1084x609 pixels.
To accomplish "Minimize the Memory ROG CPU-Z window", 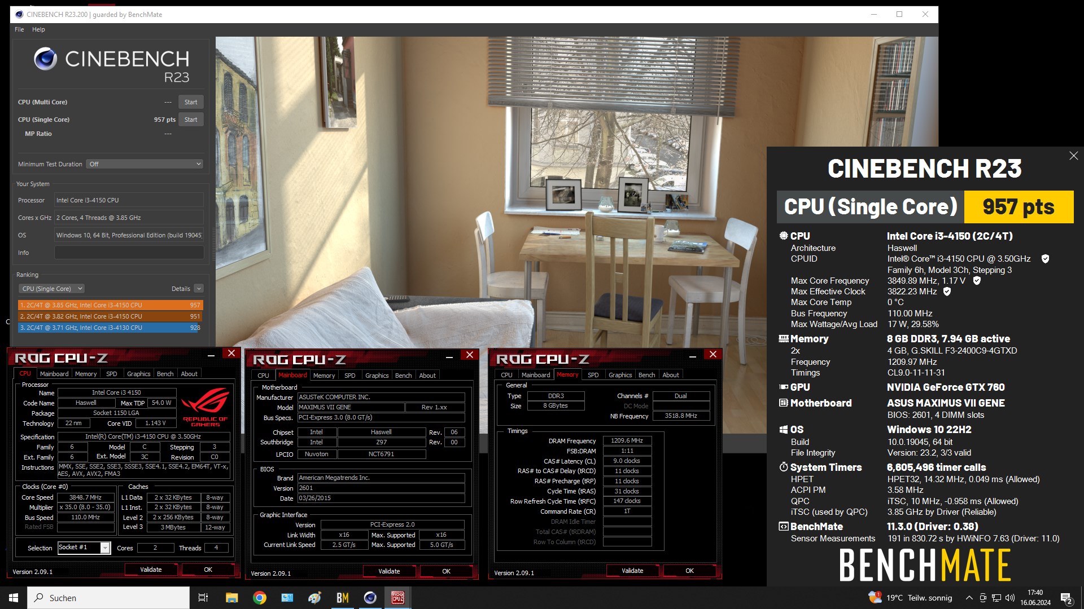I will tap(693, 356).
